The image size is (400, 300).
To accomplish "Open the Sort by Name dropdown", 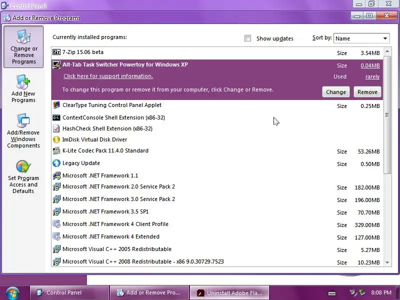I will [x=361, y=38].
